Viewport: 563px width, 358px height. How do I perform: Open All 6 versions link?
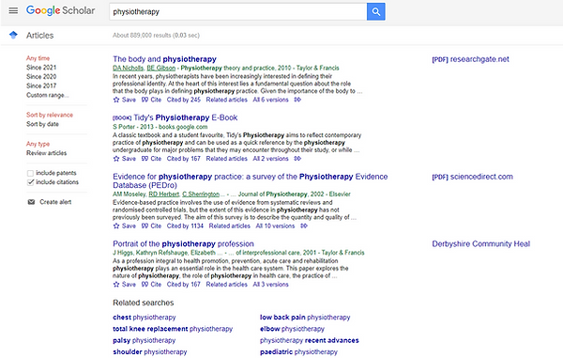click(271, 100)
